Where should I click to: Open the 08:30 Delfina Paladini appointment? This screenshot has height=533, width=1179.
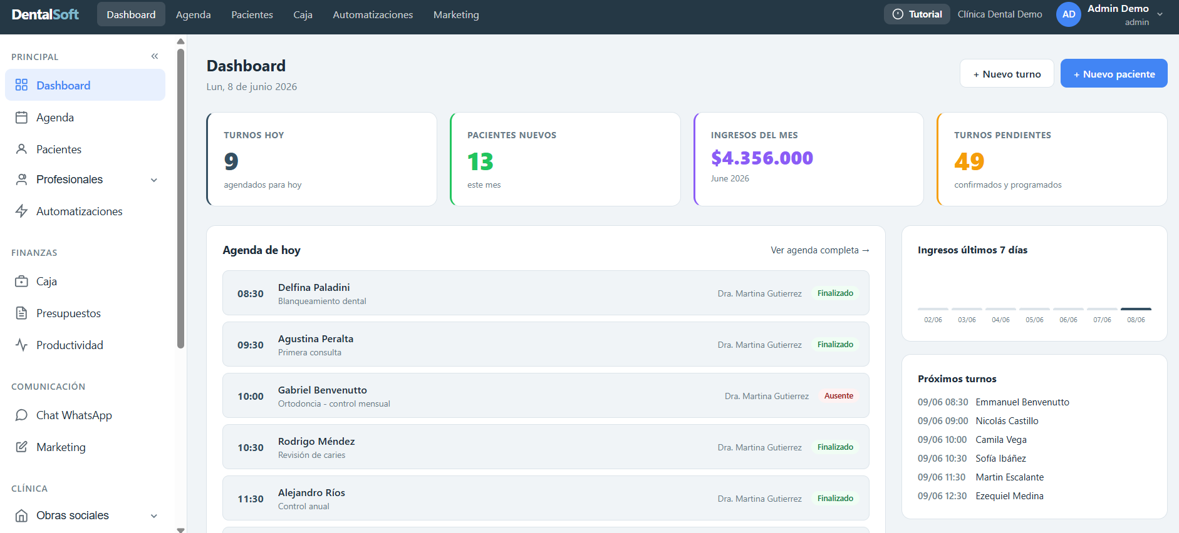tap(546, 293)
